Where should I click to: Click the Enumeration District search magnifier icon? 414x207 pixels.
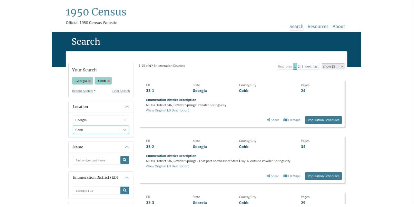[x=125, y=190]
